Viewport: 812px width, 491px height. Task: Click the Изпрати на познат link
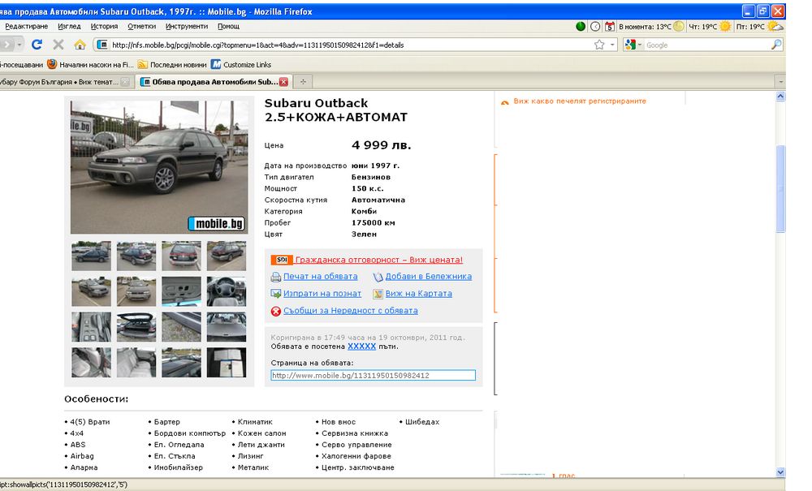tap(322, 293)
